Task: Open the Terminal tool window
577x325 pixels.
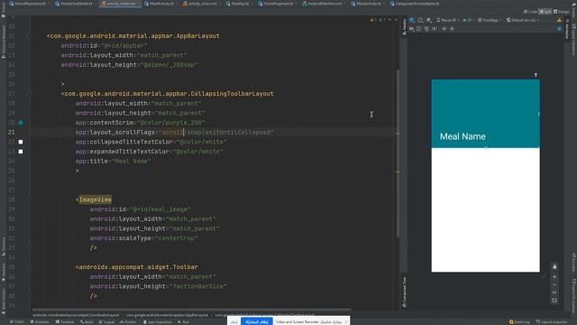Action: [65, 322]
